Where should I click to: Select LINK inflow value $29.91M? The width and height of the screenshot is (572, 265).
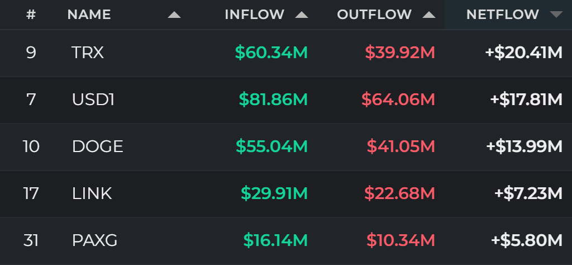click(274, 193)
